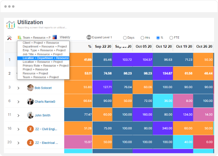Click the 160.00 cell for John Smith

coord(143,115)
